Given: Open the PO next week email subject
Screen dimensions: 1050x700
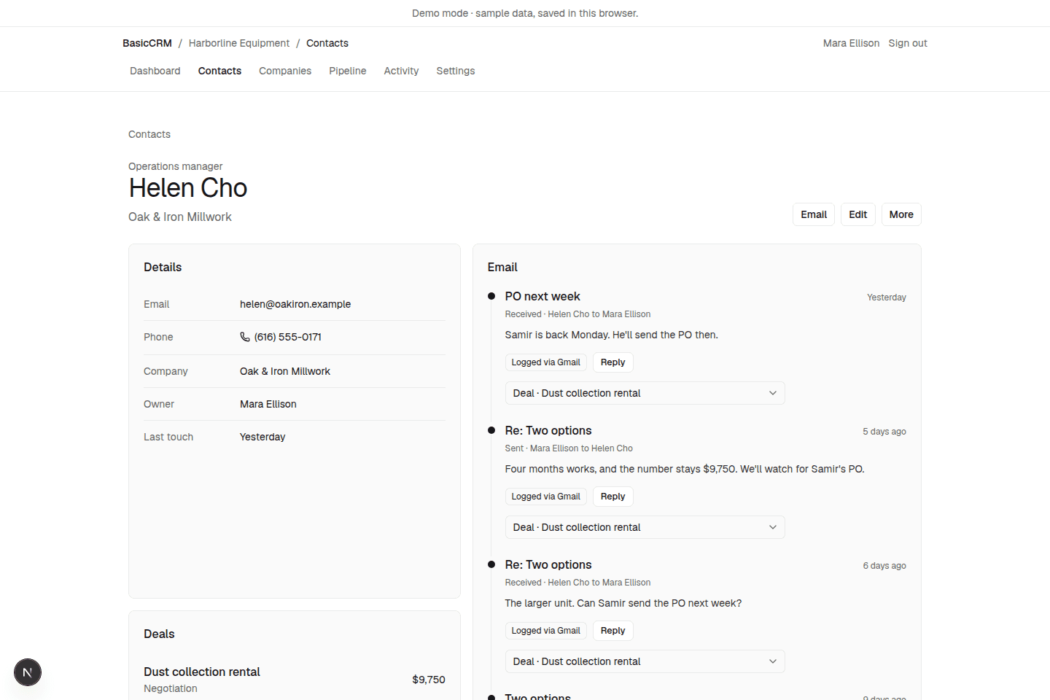Looking at the screenshot, I should tap(542, 296).
